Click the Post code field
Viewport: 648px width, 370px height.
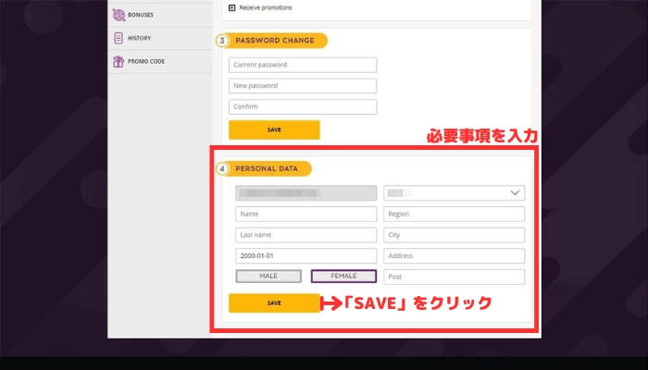coord(455,277)
